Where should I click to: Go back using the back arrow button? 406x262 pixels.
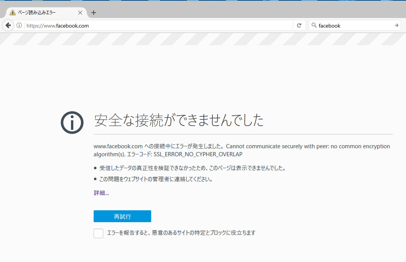pyautogui.click(x=8, y=25)
